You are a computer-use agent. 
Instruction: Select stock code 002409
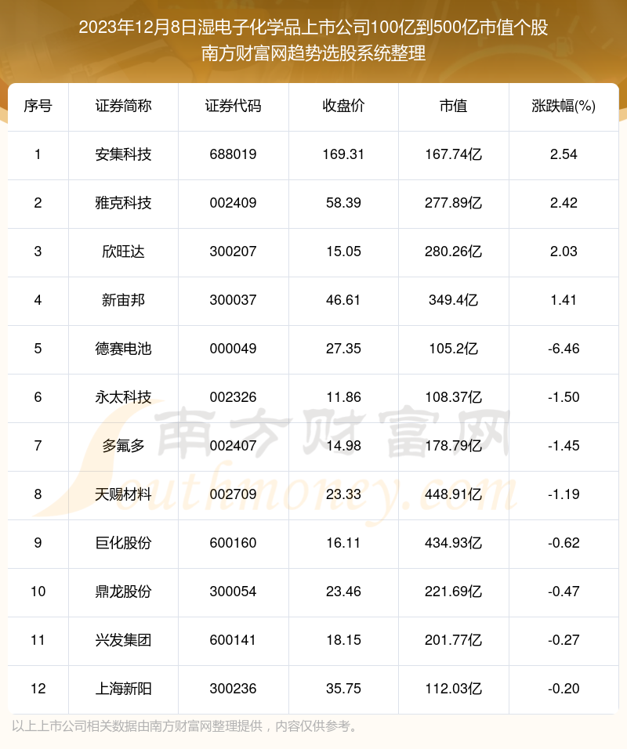tap(234, 203)
